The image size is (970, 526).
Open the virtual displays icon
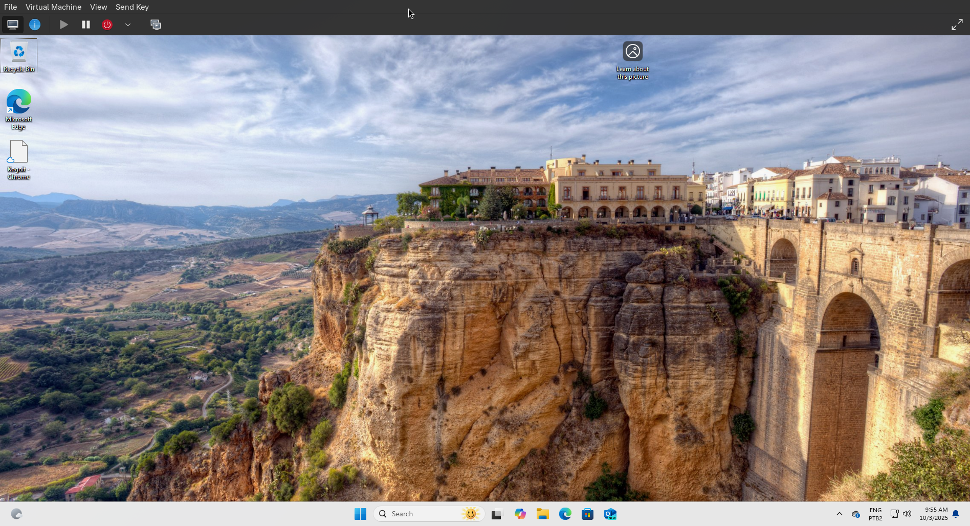click(156, 24)
